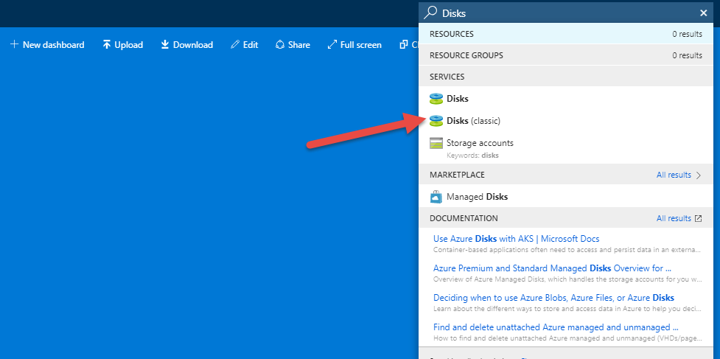Viewport: 720px width, 359px height.
Task: Click the Upload arrow icon
Action: (x=107, y=44)
